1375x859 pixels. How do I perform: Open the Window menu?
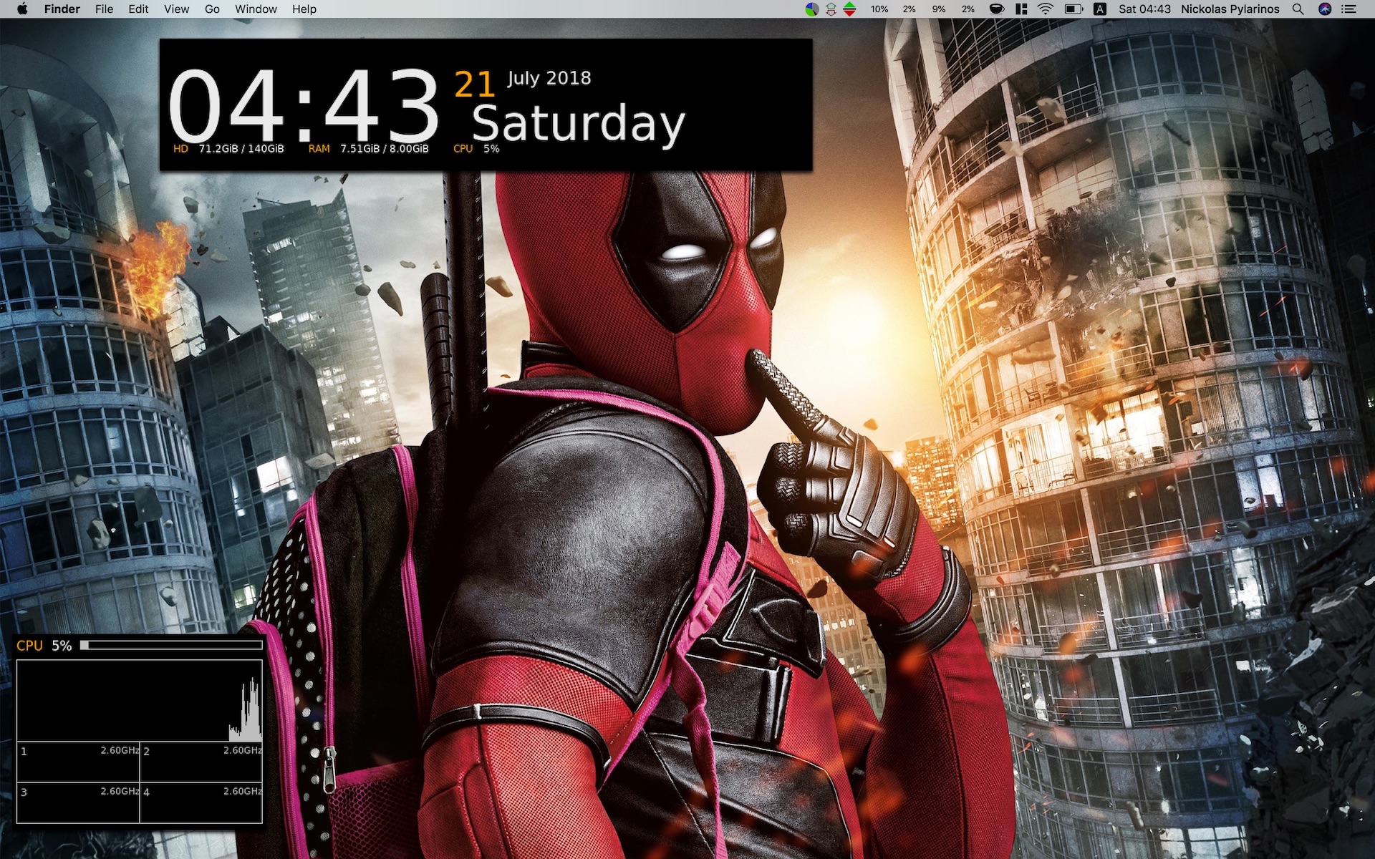pyautogui.click(x=256, y=9)
